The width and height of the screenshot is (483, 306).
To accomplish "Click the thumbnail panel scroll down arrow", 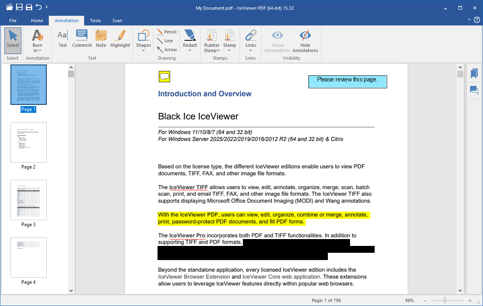I will pyautogui.click(x=71, y=290).
